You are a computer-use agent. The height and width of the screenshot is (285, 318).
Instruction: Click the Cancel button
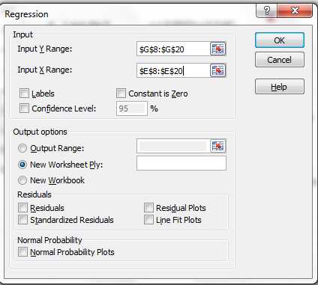click(x=280, y=60)
